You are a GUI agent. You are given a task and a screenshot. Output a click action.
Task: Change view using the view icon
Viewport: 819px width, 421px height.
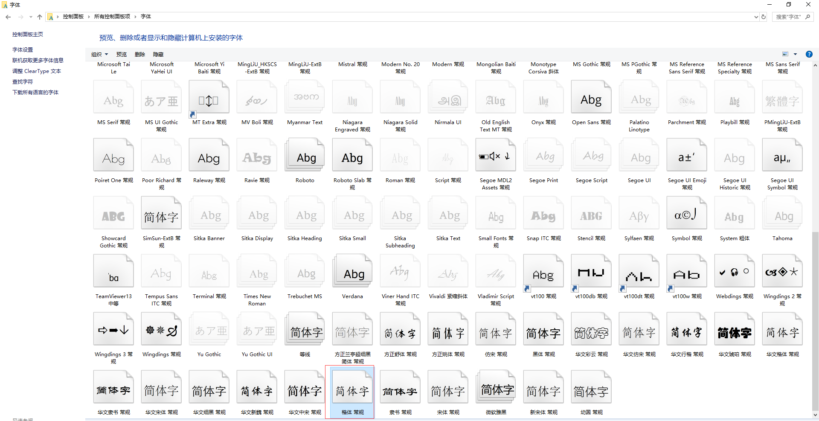[x=785, y=54]
